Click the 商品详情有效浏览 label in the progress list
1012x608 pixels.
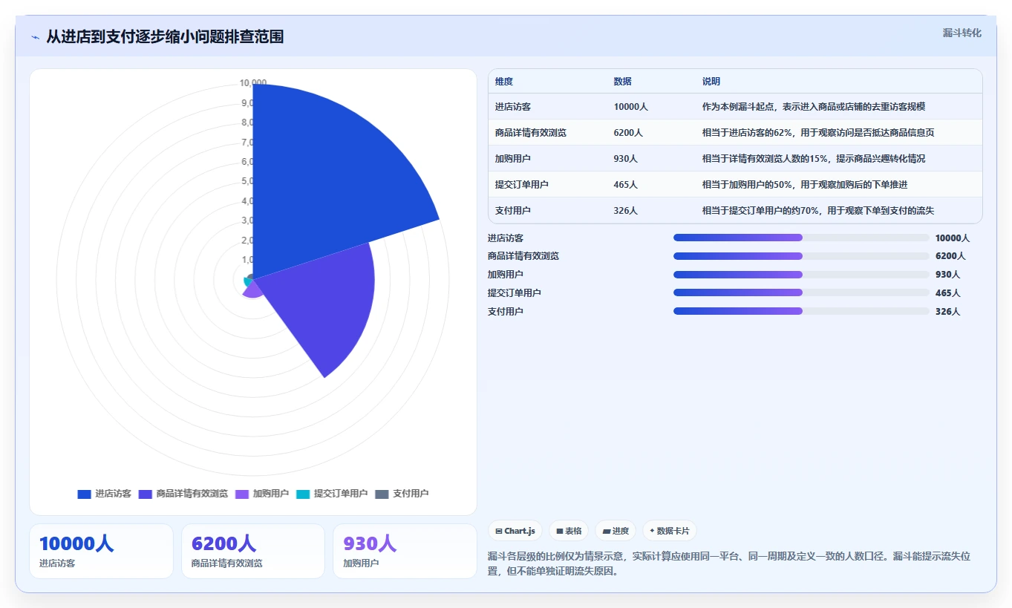pyautogui.click(x=523, y=256)
